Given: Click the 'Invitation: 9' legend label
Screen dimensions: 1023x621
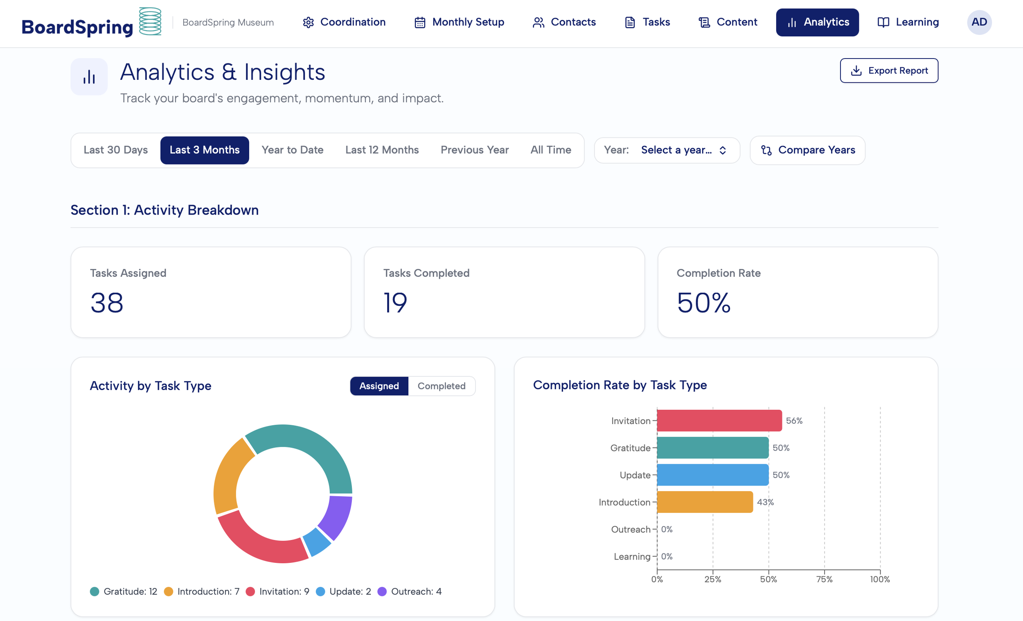Looking at the screenshot, I should (284, 591).
